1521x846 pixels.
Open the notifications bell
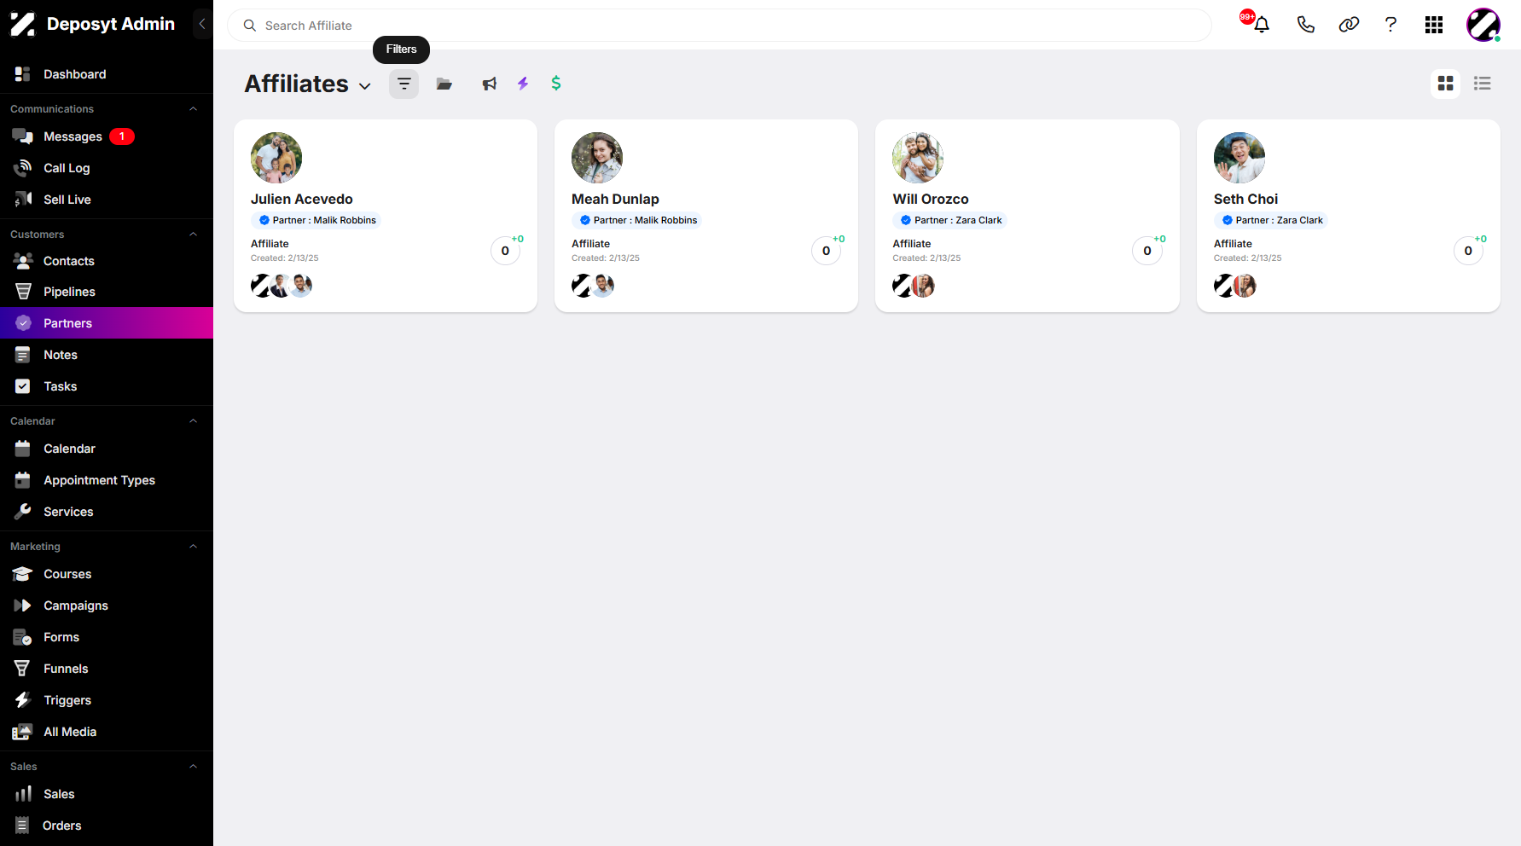[1262, 25]
